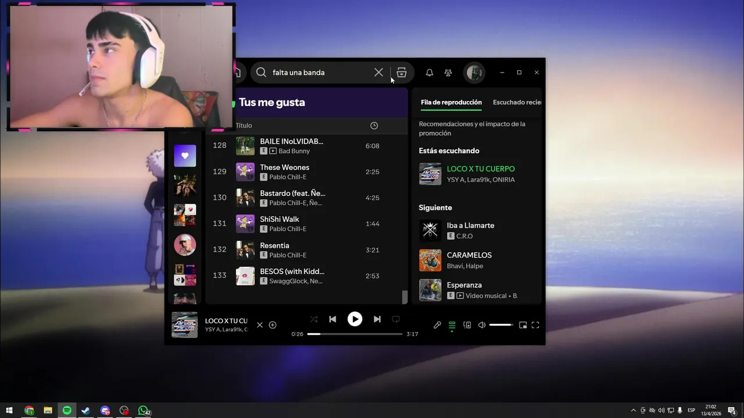Select track Resentia

pos(274,246)
